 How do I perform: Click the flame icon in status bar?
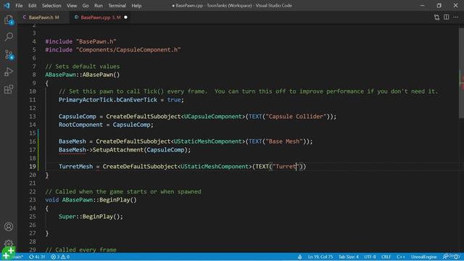(299, 257)
